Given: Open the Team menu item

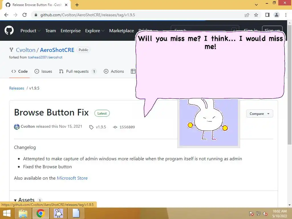Looking at the screenshot, I should click(51, 31).
